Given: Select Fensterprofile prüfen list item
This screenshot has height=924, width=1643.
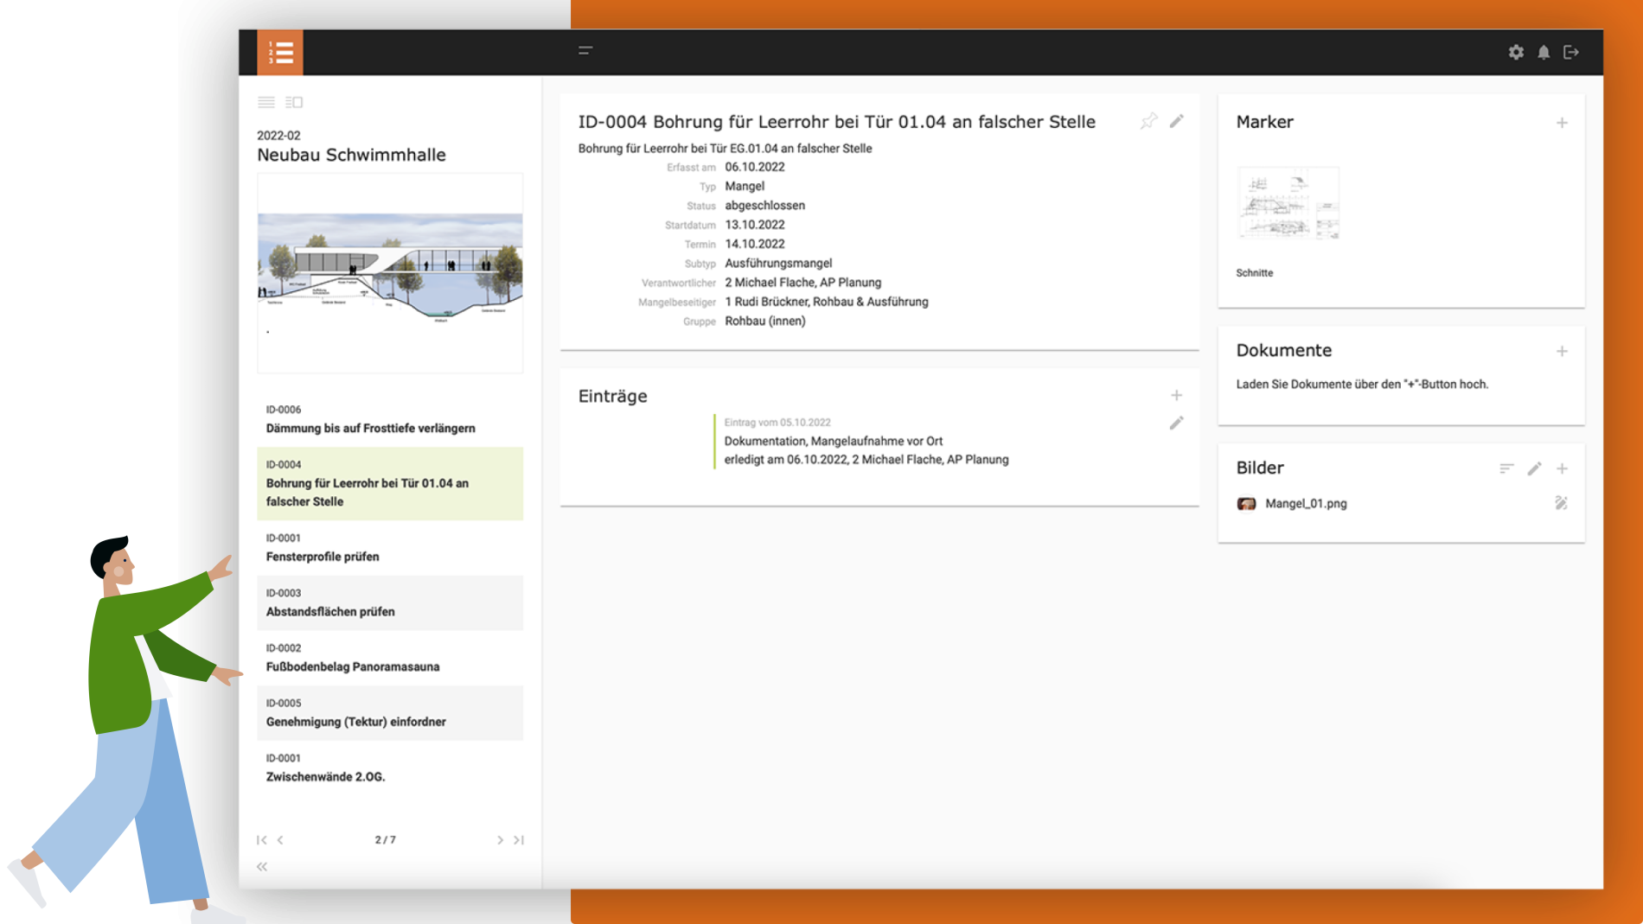Looking at the screenshot, I should coord(390,548).
